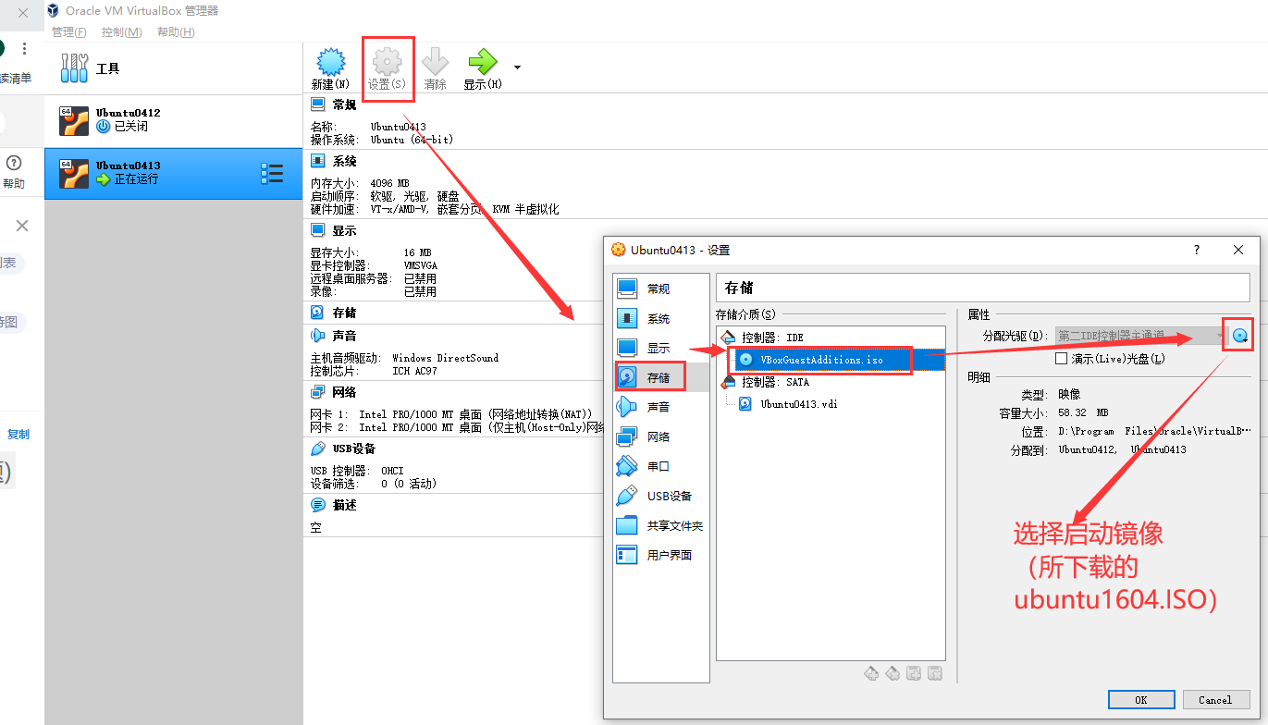Open the 常规 section header in details
The height and width of the screenshot is (725, 1268).
[x=344, y=104]
